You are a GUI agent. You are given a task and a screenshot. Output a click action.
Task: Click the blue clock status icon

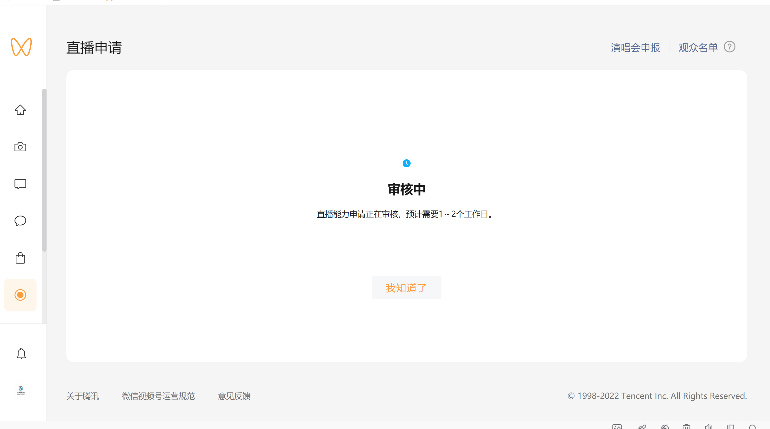point(406,163)
